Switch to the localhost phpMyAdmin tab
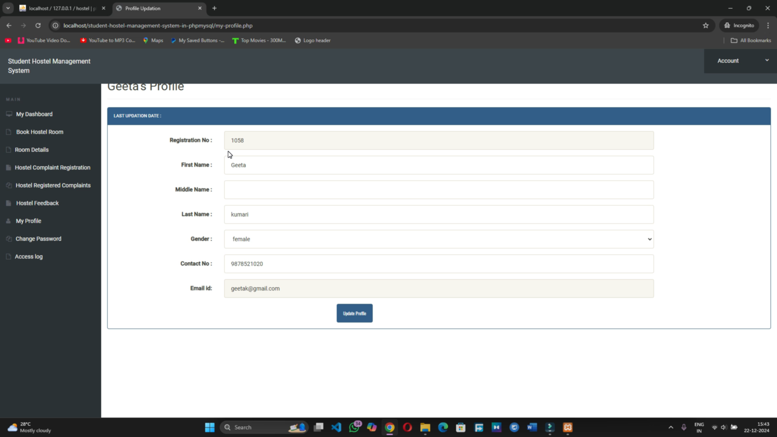 (x=61, y=8)
